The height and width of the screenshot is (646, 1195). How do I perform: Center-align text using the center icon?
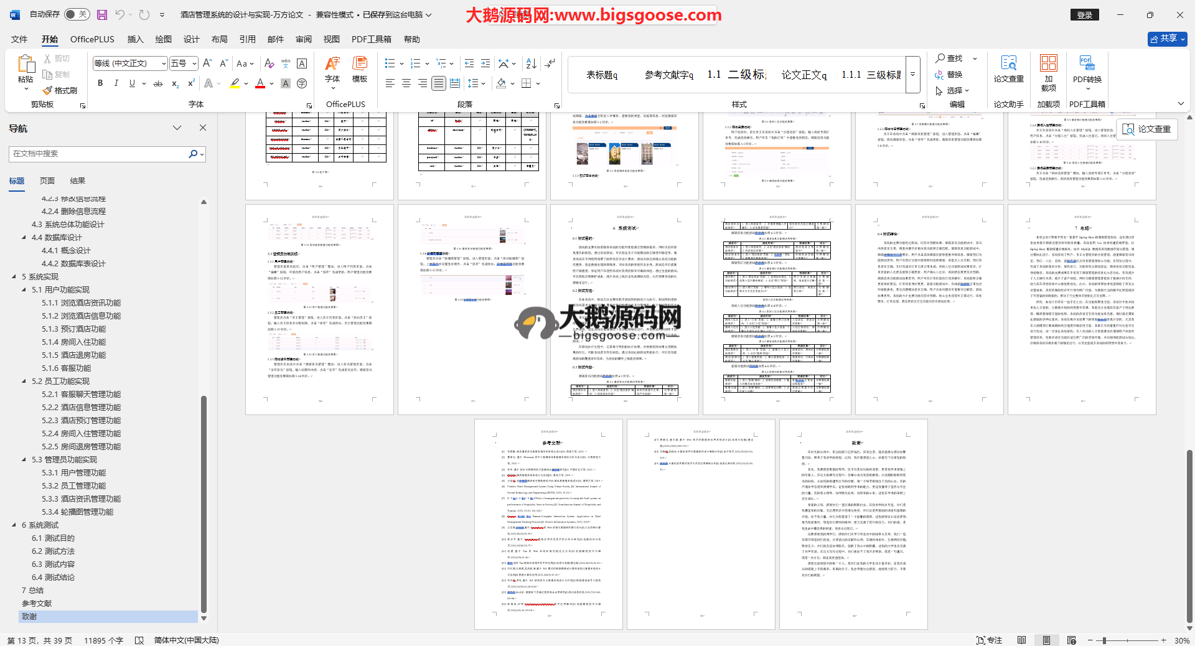point(406,83)
